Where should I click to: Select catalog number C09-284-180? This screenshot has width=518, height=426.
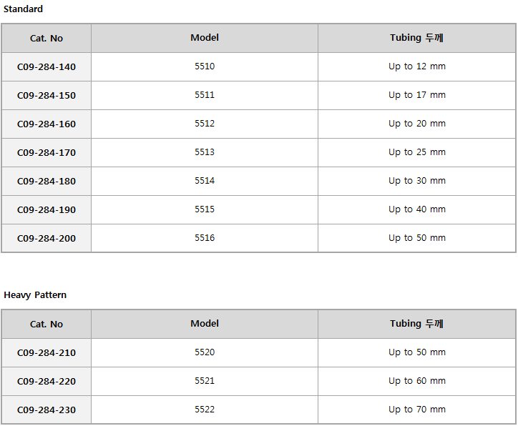47,182
